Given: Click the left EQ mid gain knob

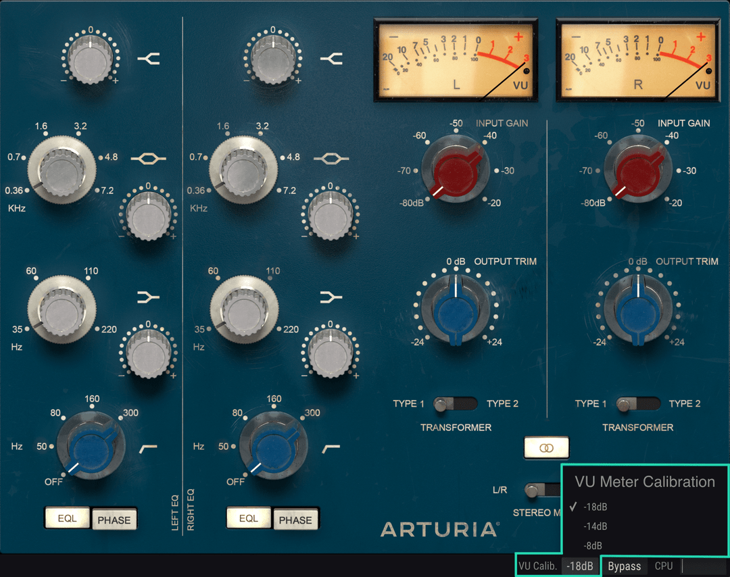Looking at the screenshot, I should coord(149,217).
